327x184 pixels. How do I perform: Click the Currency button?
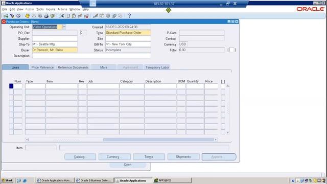click(114, 157)
